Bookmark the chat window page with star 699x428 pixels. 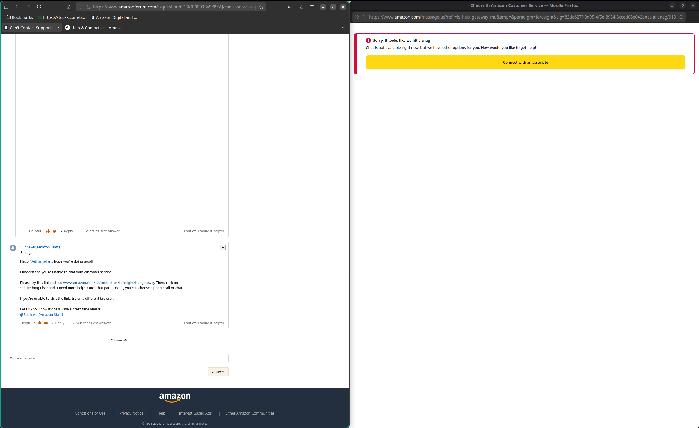coord(681,17)
